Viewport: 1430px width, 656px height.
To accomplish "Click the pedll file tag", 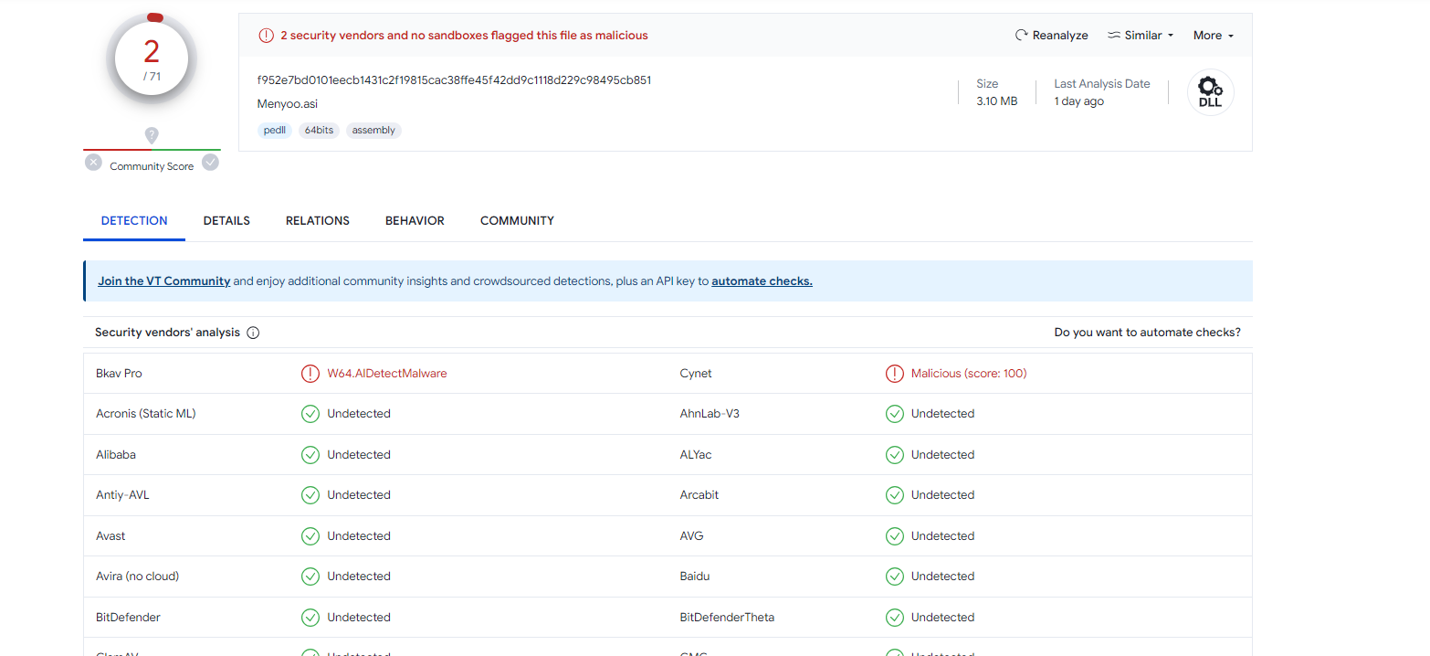I will point(275,131).
